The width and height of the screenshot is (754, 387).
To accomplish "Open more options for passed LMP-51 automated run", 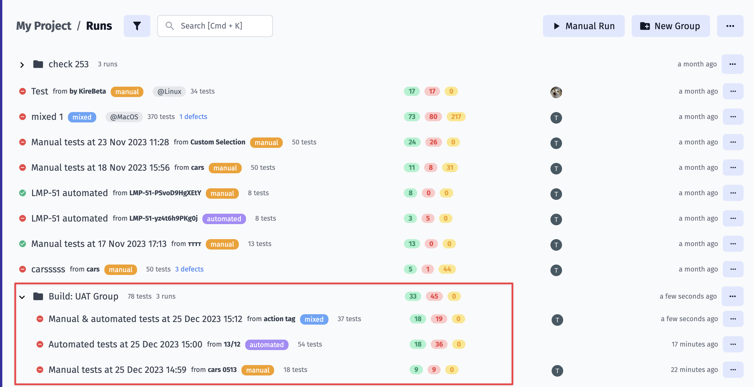I will pyautogui.click(x=733, y=193).
